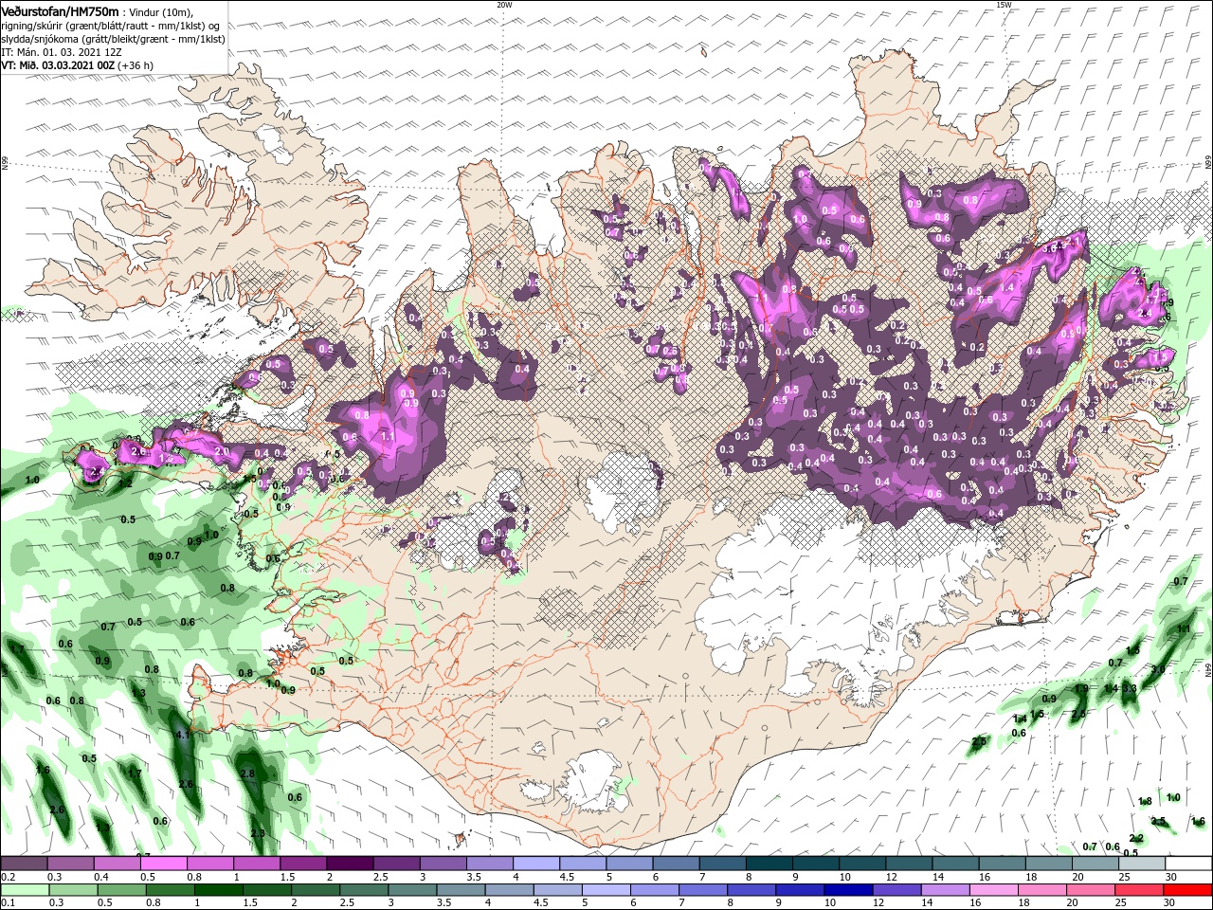Click the 4.1 rainfall value over the sea
Screen dimensions: 1213x910
184,734
